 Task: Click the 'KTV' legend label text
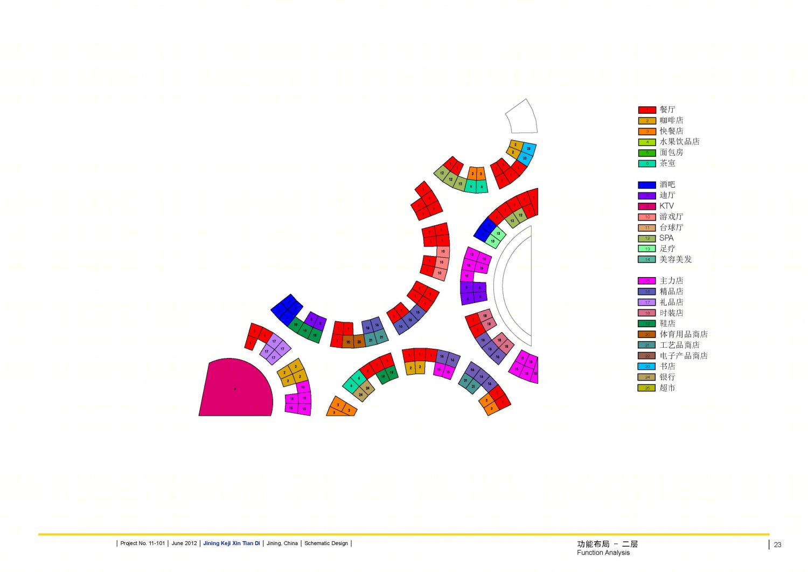click(x=666, y=206)
